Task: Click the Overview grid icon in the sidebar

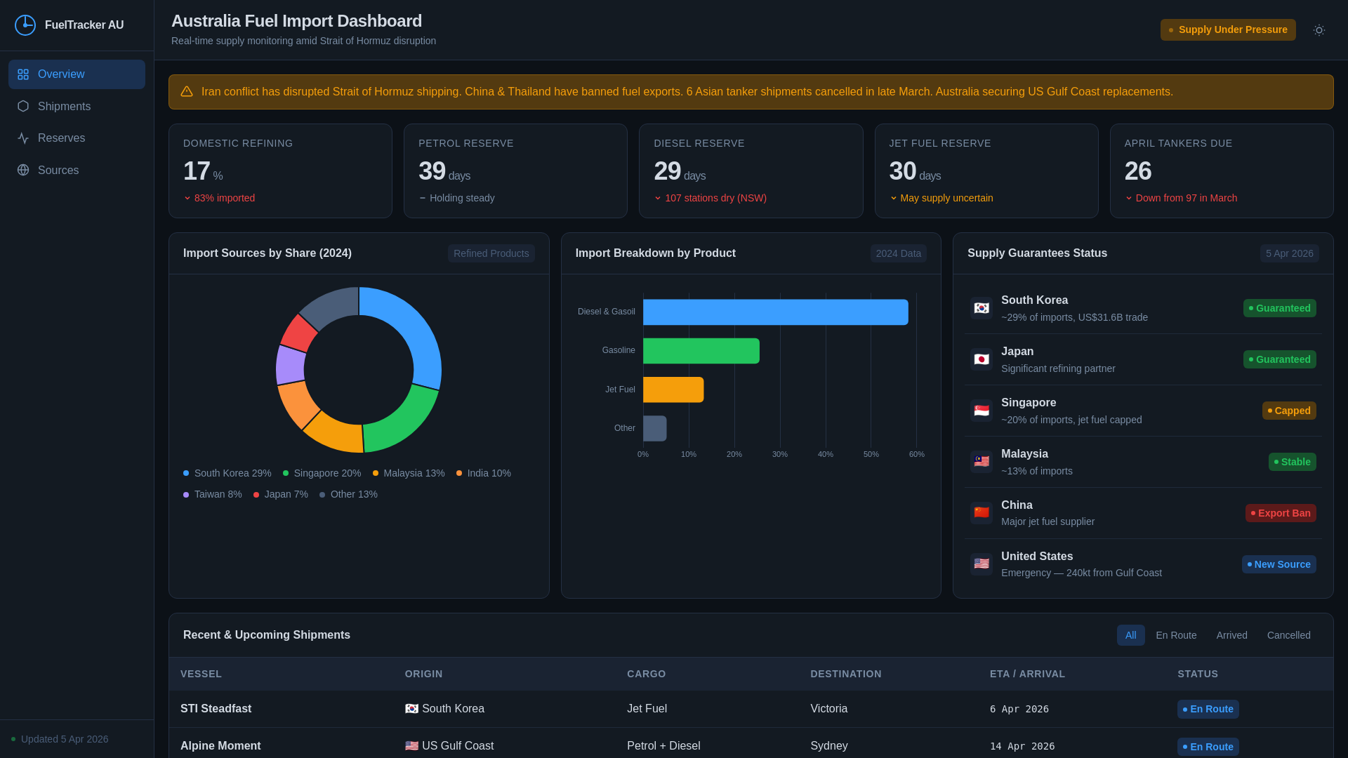Action: [23, 74]
